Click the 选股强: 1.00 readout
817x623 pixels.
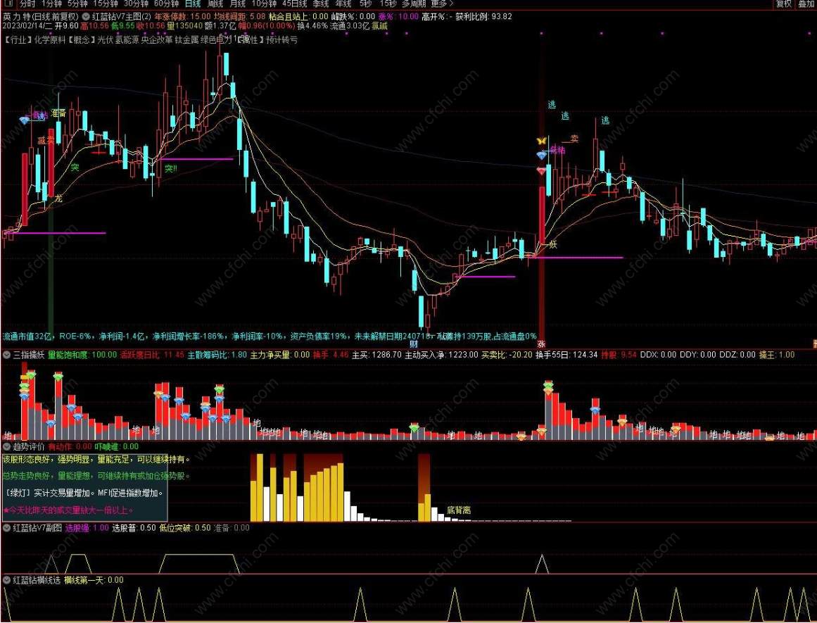[87, 527]
